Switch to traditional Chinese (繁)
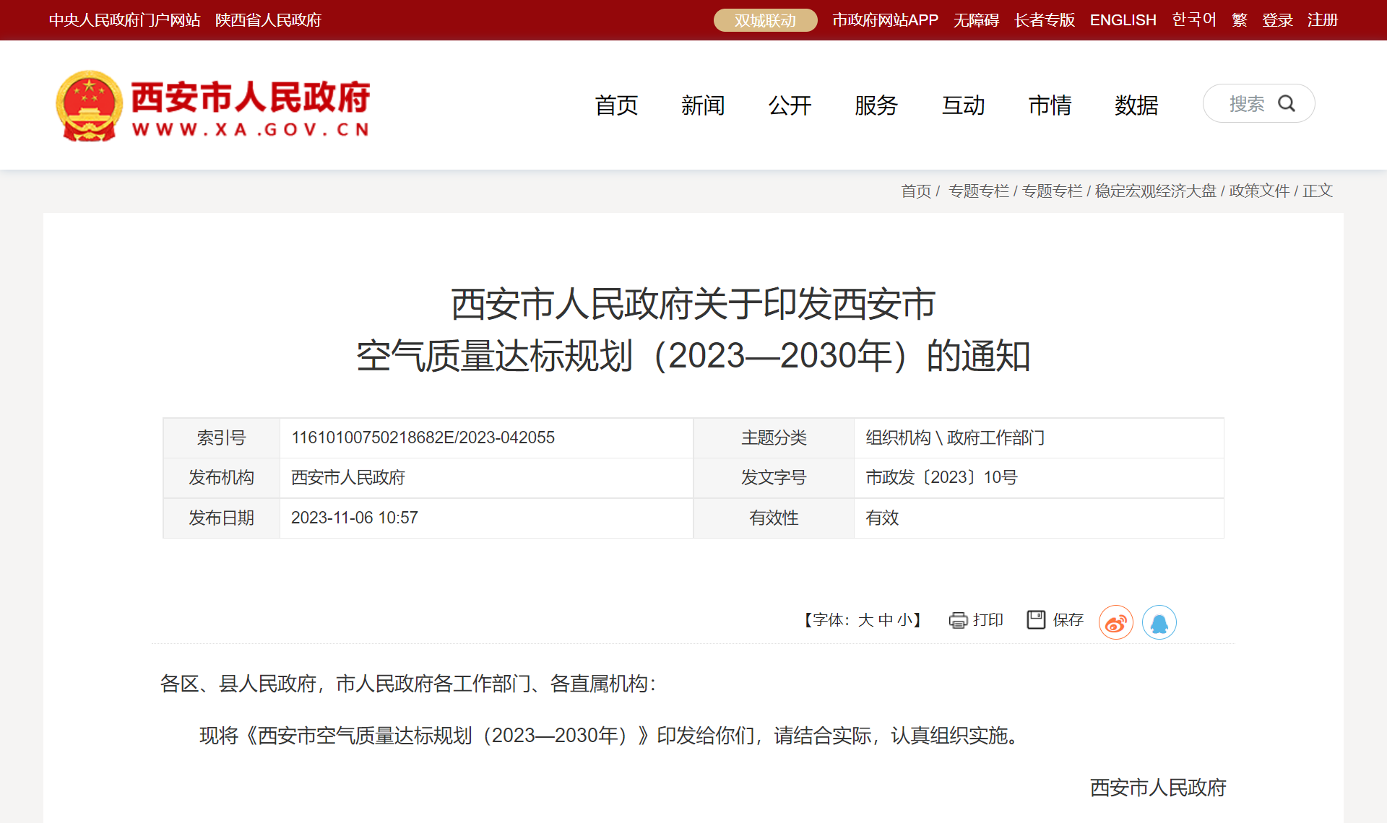 (1240, 20)
